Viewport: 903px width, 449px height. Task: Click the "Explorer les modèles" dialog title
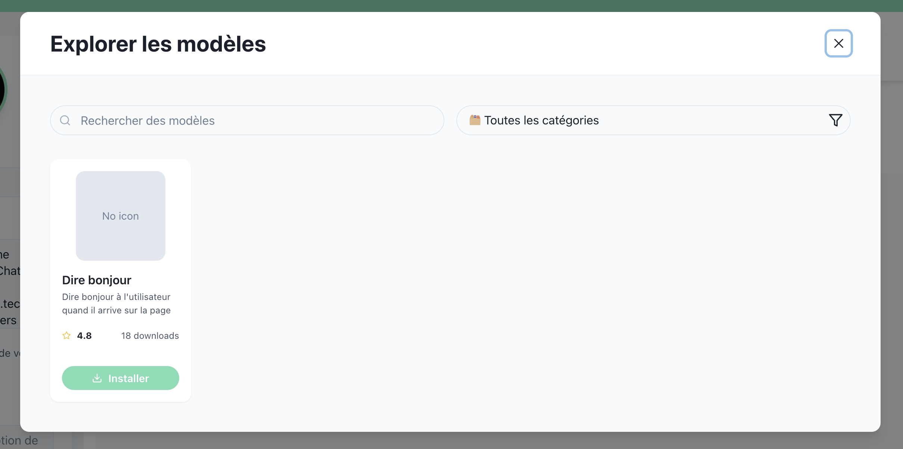[158, 44]
